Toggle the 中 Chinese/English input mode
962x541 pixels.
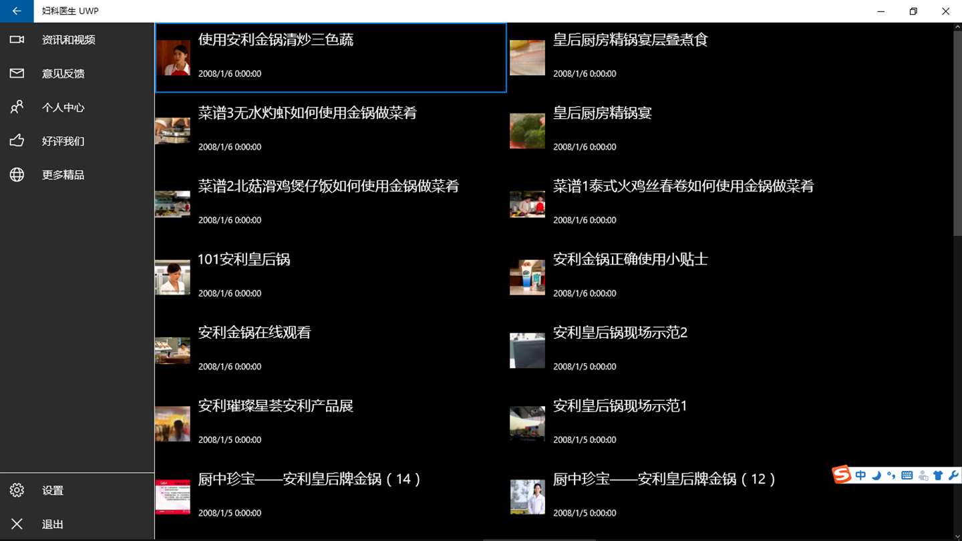tap(860, 476)
